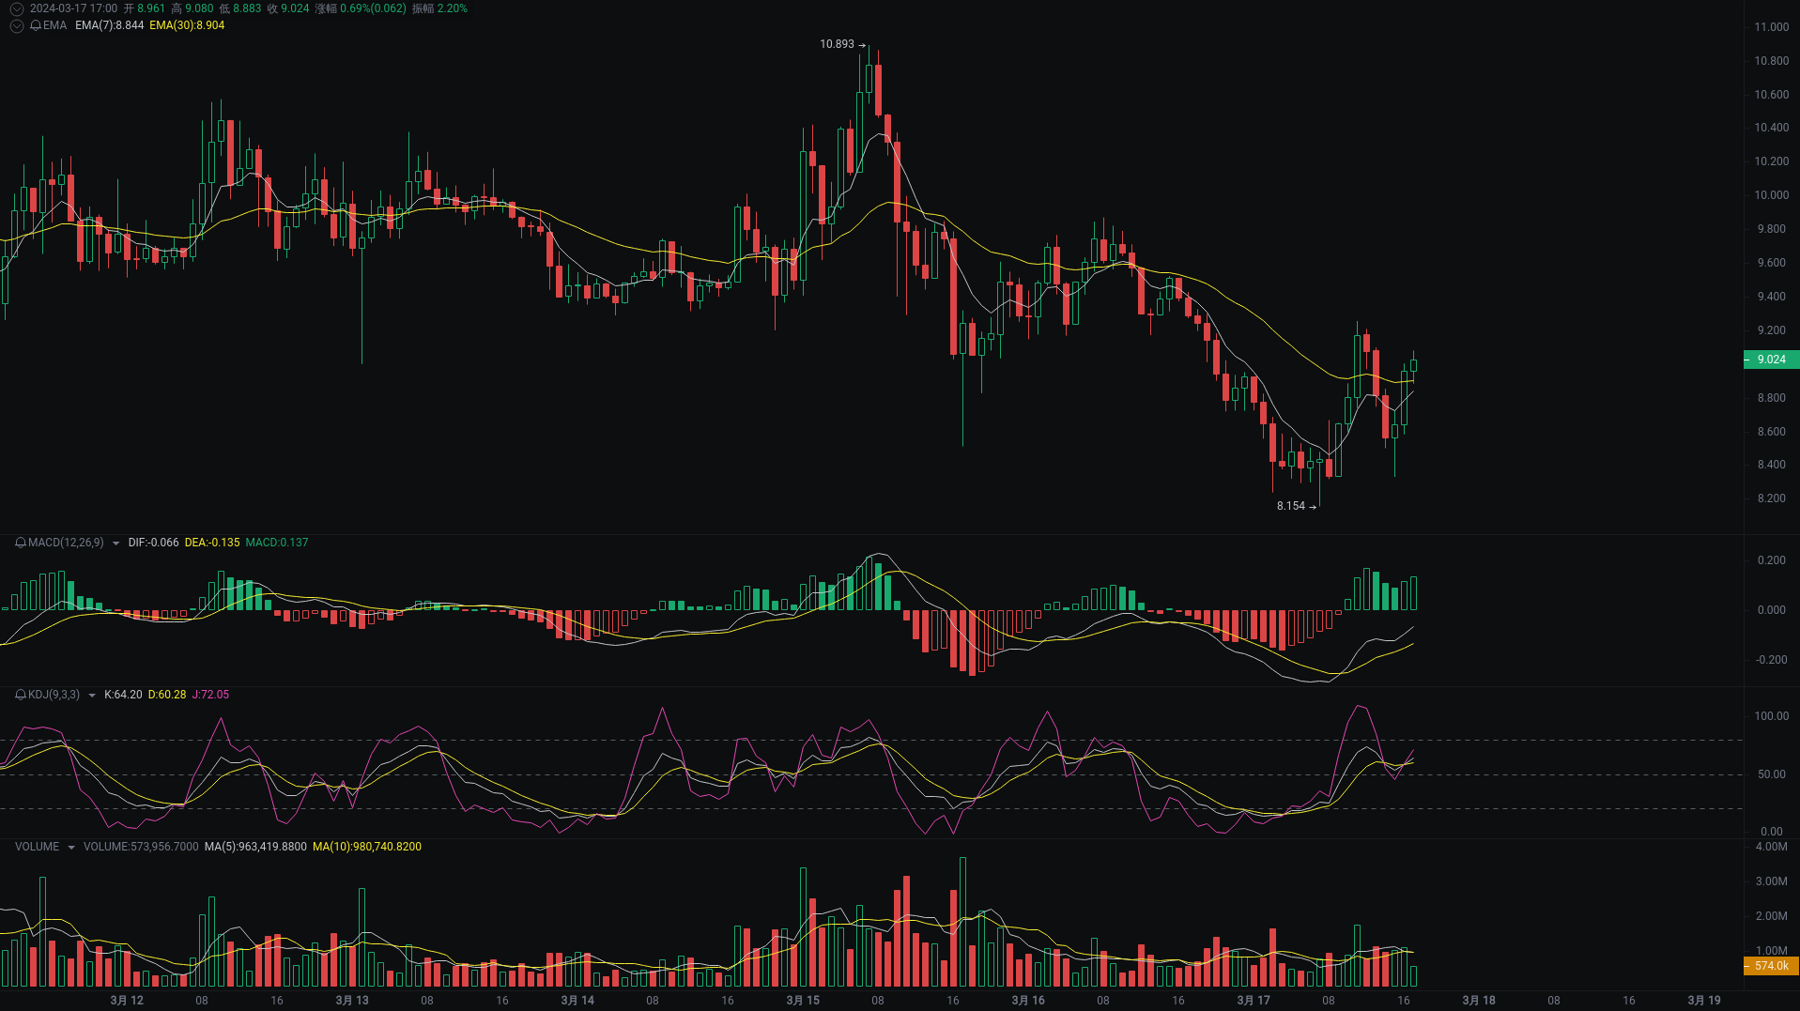Viewport: 1800px width, 1011px height.
Task: Click the DIF:-0.066 value label
Action: coord(154,543)
